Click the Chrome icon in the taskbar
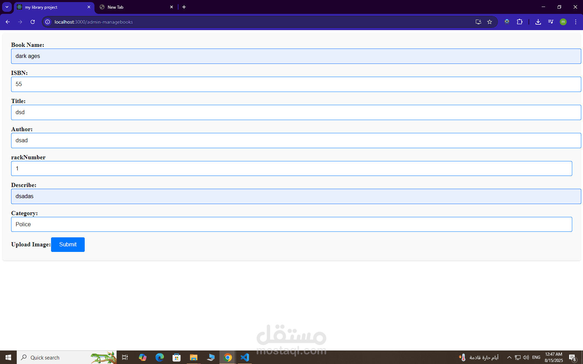 point(228,357)
